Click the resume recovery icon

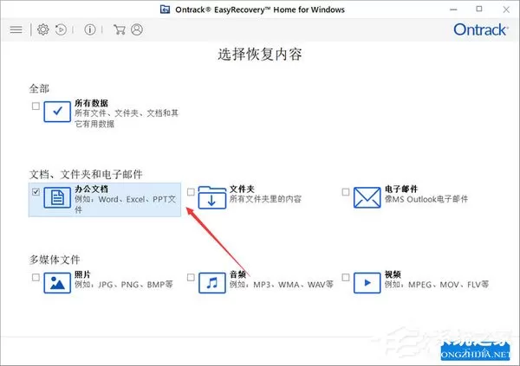click(x=61, y=29)
